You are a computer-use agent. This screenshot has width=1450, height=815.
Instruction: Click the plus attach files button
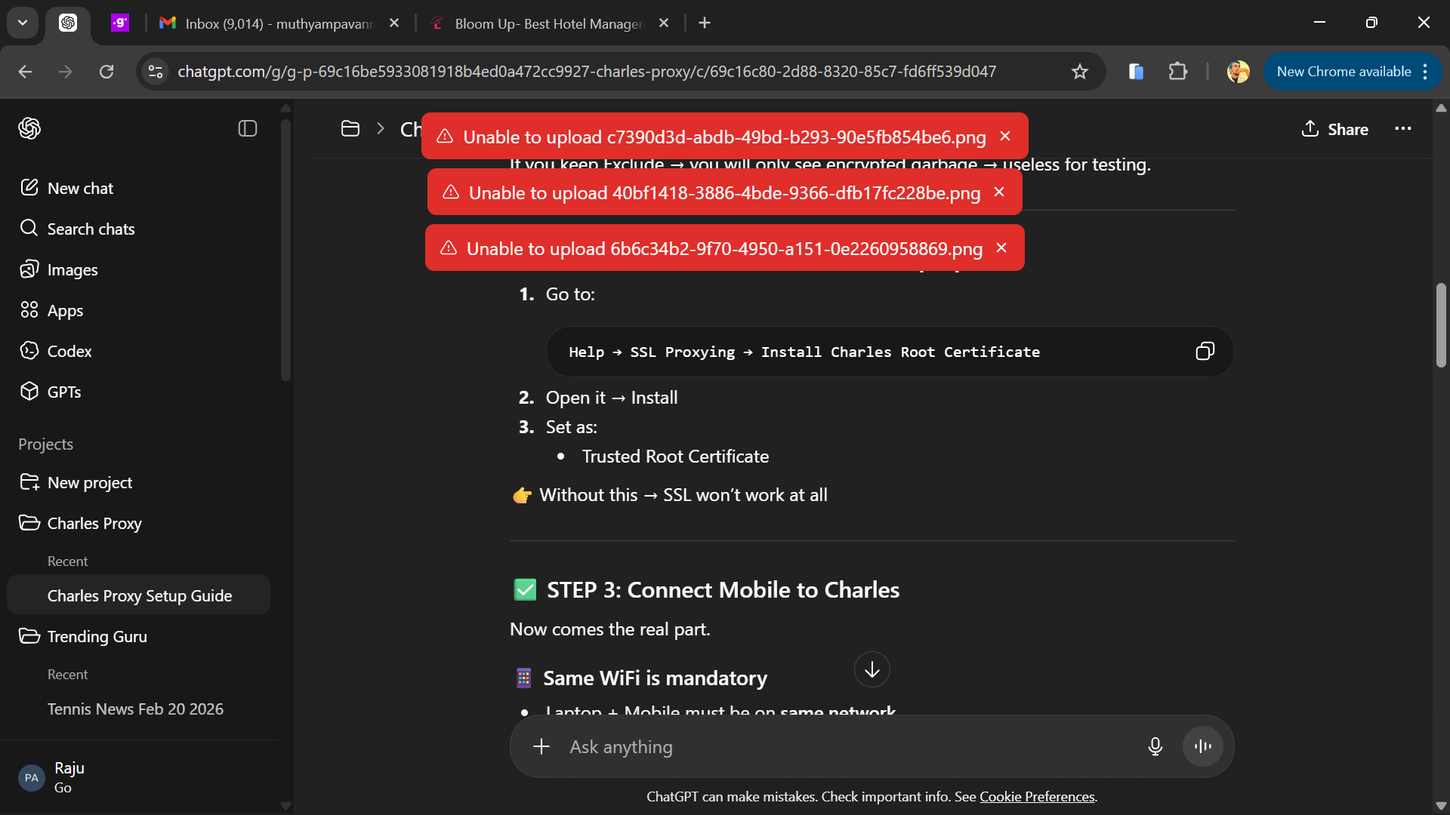(541, 747)
